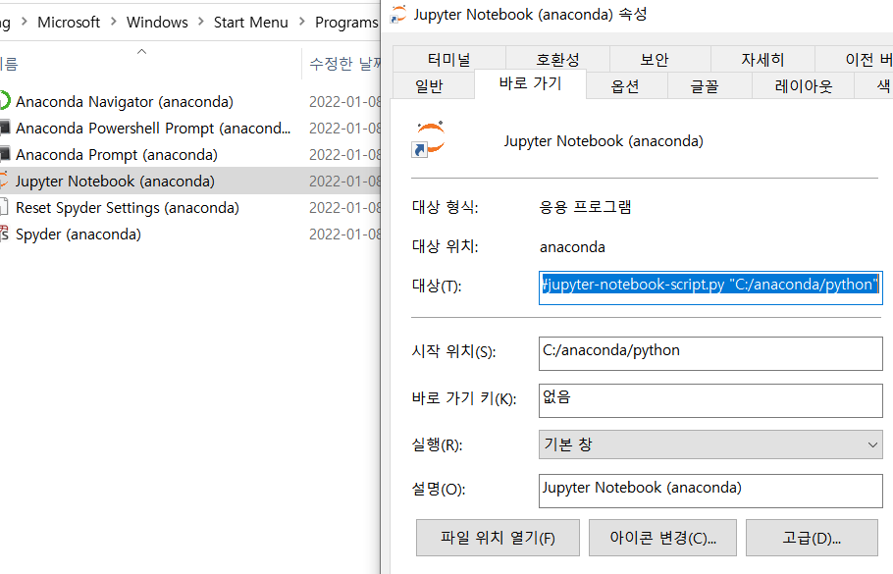Click the Jupyter icon in the file list row
Viewport: 893px width, 574px height.
[4, 181]
